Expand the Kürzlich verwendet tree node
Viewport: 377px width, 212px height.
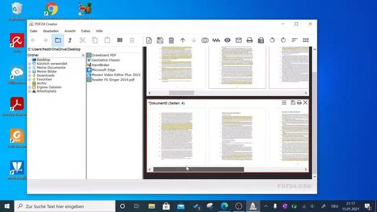pos(29,64)
